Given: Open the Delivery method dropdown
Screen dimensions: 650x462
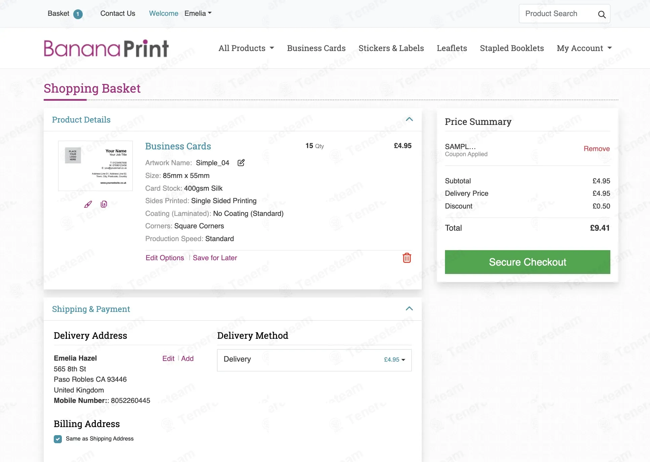Looking at the screenshot, I should point(314,360).
